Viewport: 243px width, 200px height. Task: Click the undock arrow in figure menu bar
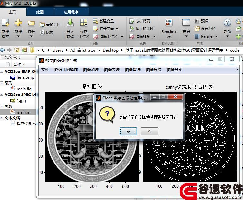237,69
